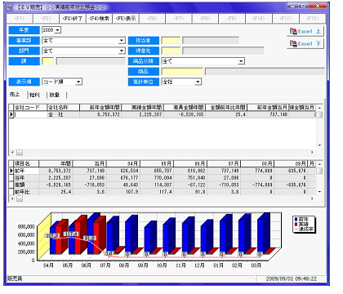
Task: Open the 年度 year dropdown
Action: pos(58,30)
